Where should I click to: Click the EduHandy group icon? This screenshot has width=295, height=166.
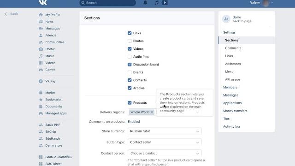41,138
